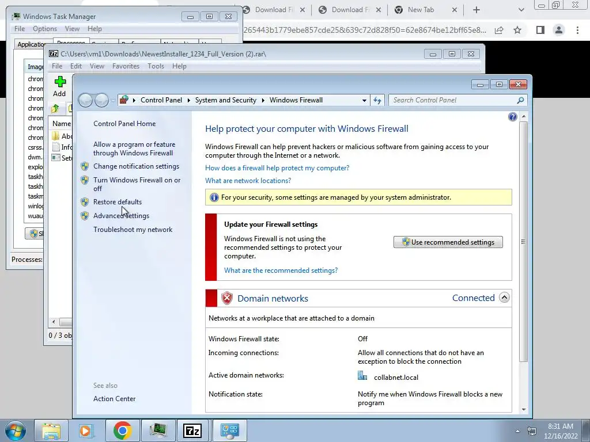This screenshot has width=590, height=442.
Task: Click Change notification settings link
Action: pos(136,166)
